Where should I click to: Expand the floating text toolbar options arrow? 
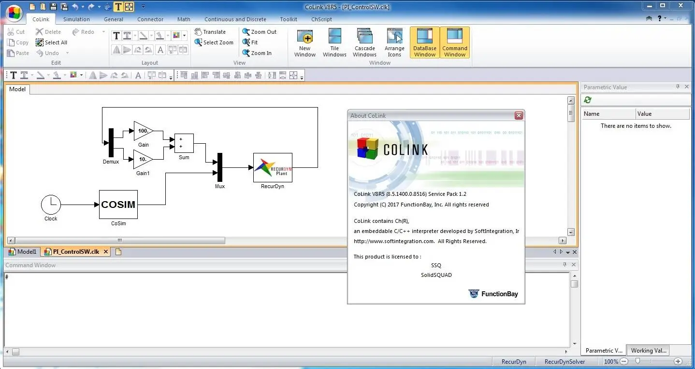tap(171, 77)
